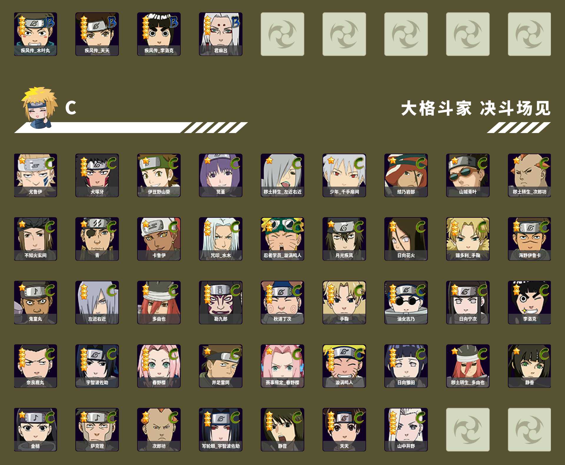
Task: Select the 宇智波佐助 character portrait
Action: click(97, 366)
